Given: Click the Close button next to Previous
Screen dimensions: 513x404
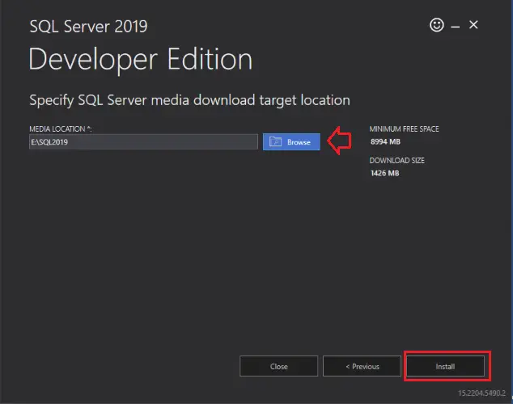Looking at the screenshot, I should [278, 367].
